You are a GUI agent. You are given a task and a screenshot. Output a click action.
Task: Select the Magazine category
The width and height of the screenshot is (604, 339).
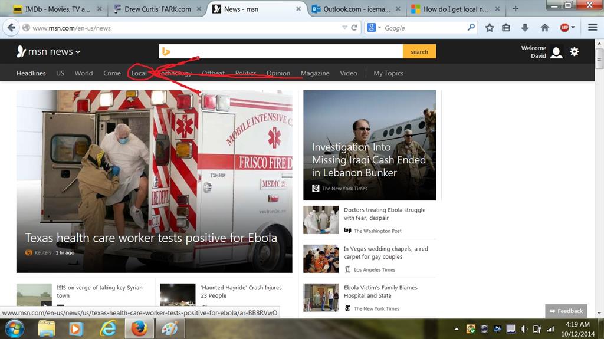[315, 73]
